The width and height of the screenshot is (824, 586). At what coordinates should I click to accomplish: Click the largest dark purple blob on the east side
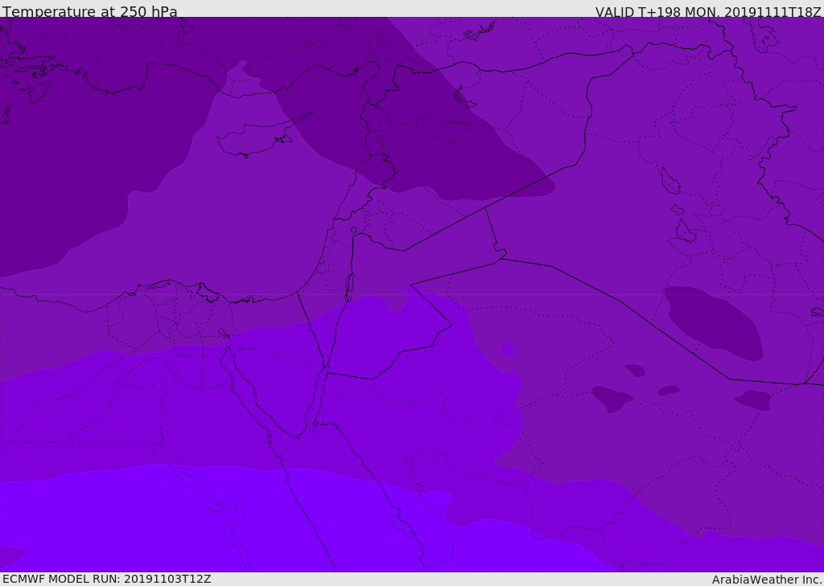[712, 322]
